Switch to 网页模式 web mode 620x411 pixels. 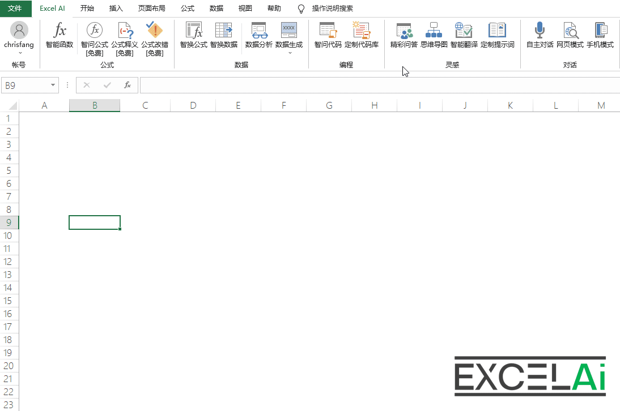click(x=570, y=36)
